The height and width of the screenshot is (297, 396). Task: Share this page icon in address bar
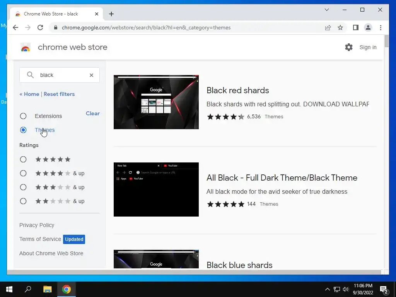pyautogui.click(x=328, y=27)
